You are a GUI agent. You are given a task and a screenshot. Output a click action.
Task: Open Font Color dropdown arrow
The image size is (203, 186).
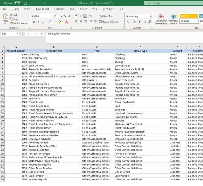click(x=70, y=22)
